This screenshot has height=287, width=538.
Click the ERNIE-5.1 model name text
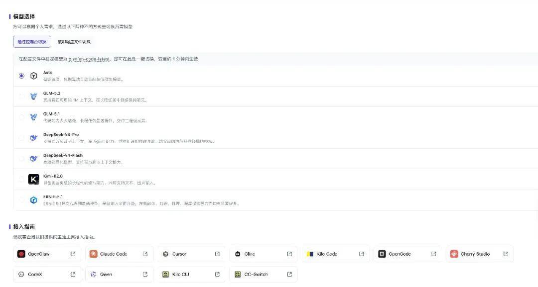(x=53, y=197)
